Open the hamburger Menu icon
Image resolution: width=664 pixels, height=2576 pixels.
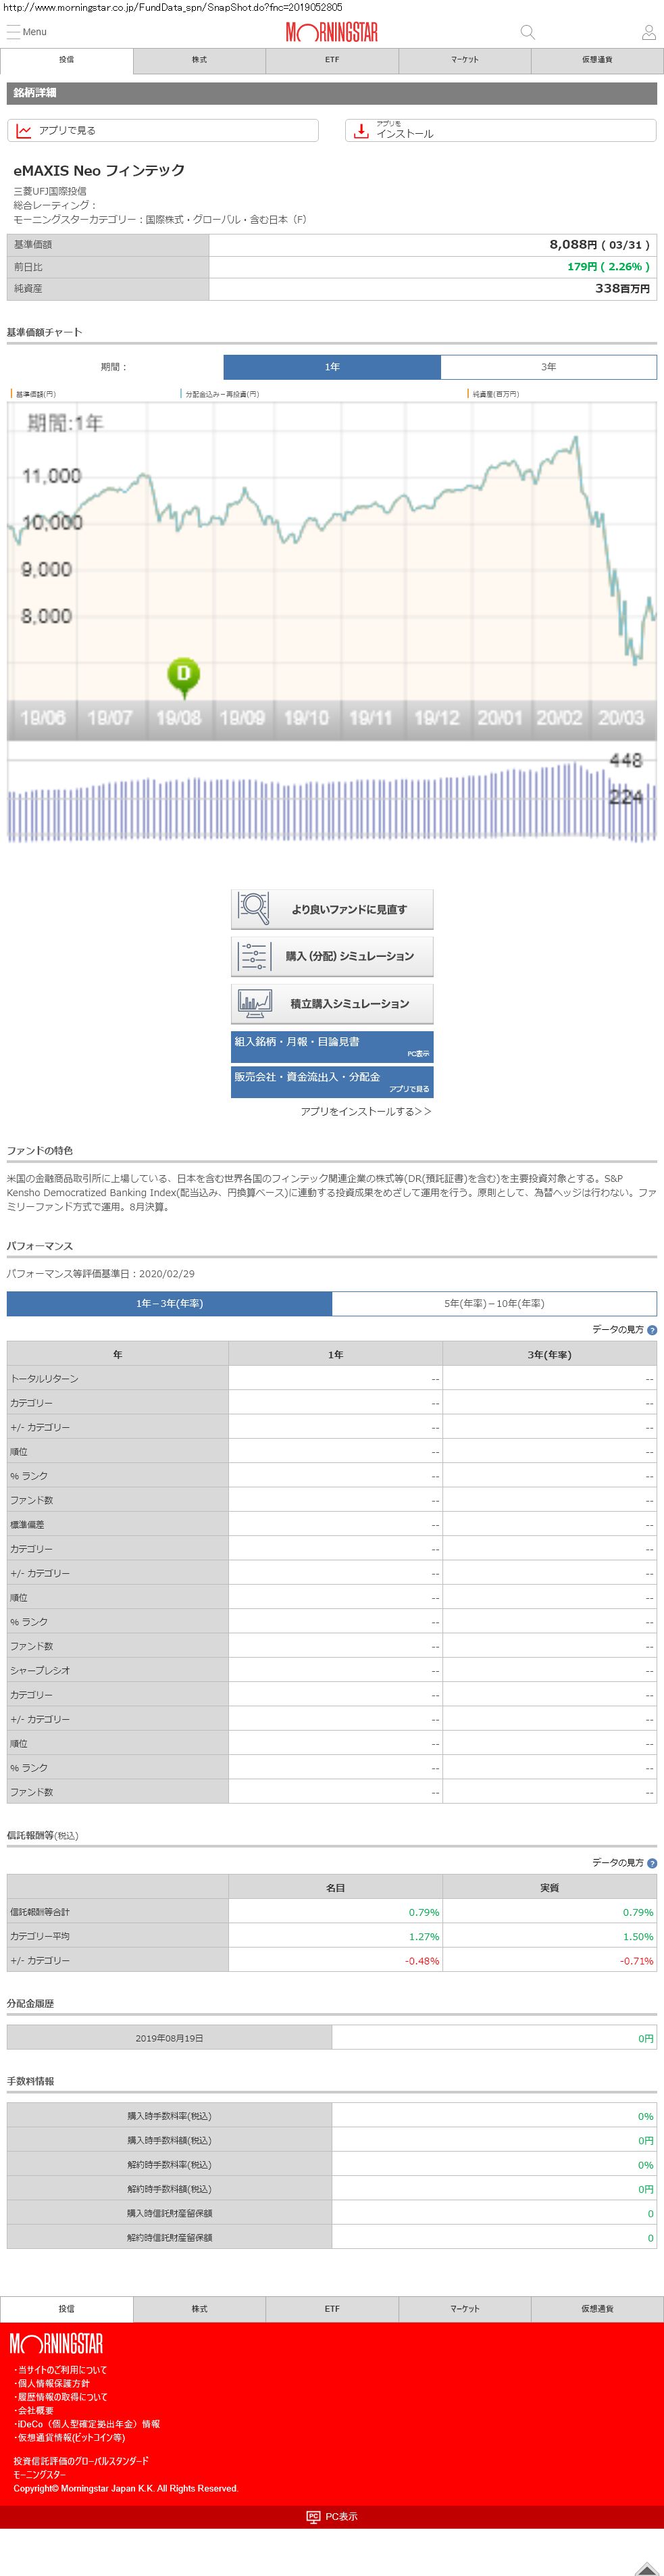pyautogui.click(x=13, y=32)
